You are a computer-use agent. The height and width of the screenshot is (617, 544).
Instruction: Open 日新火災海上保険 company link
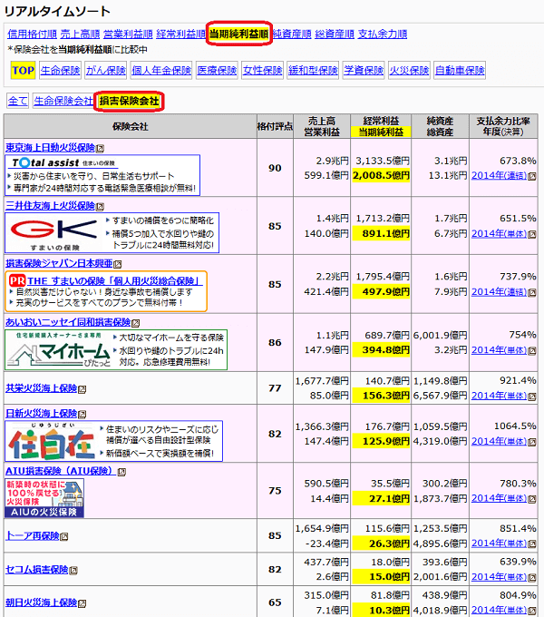pos(42,414)
